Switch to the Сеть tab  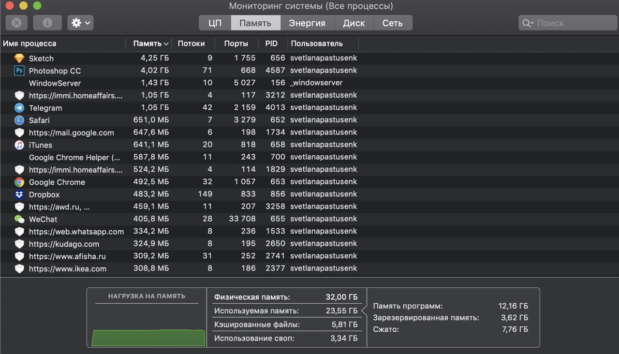click(x=392, y=23)
